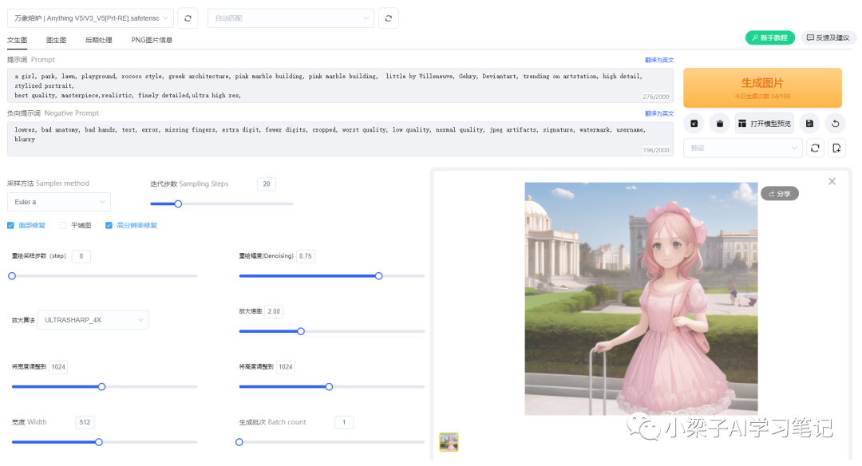Click into the Prompt text area
862x466 pixels.
tap(340, 85)
